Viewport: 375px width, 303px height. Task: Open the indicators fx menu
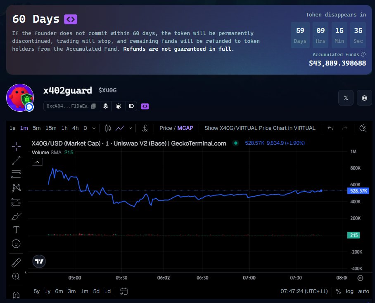145,128
